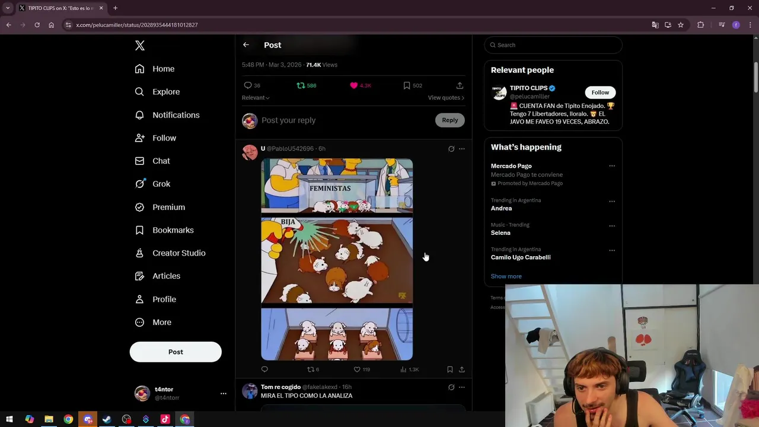Open Tom re cogido profile link
The width and height of the screenshot is (759, 427).
click(x=281, y=387)
